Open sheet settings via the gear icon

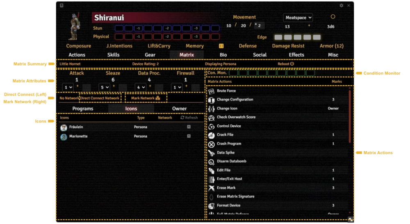pos(342,6)
